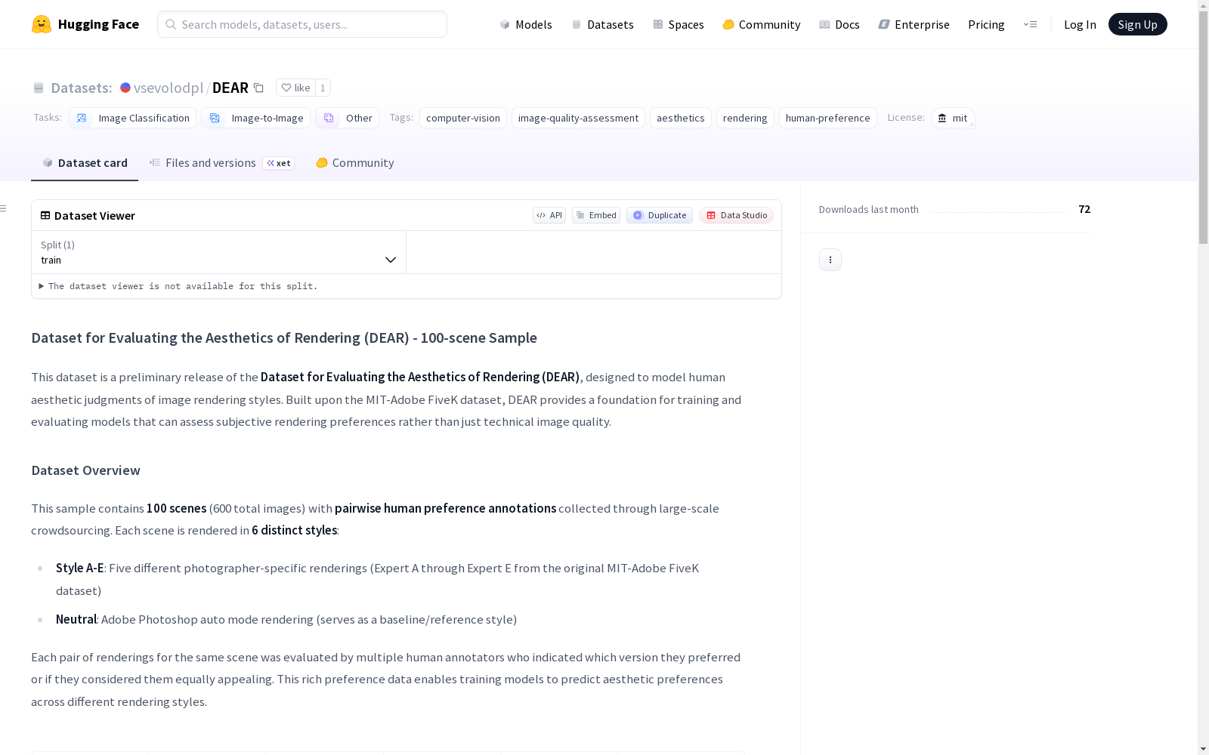Screen dimensions: 1209x755
Task: Click the DEAR dataset name link
Action: click(x=230, y=88)
